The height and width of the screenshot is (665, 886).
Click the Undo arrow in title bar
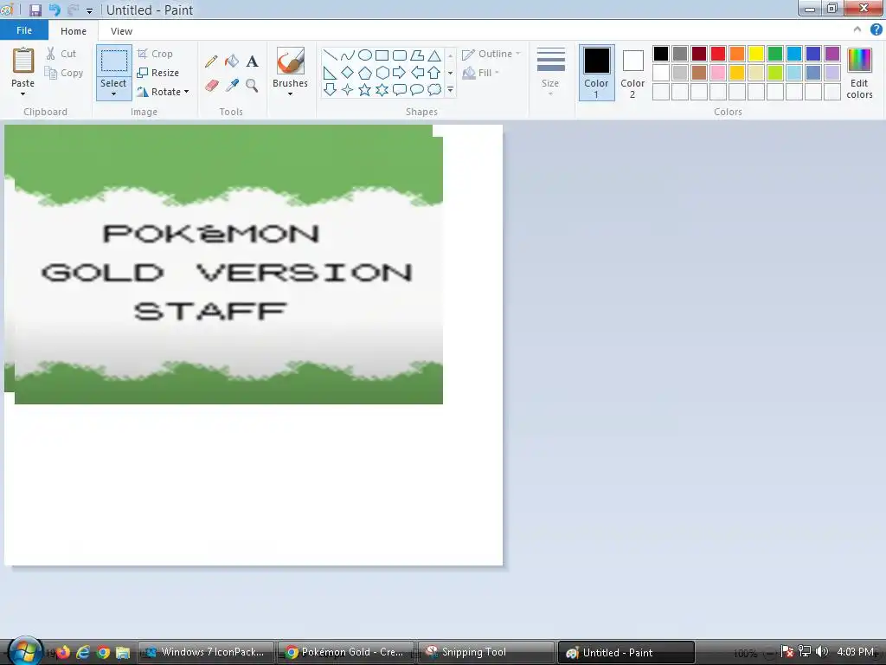55,10
